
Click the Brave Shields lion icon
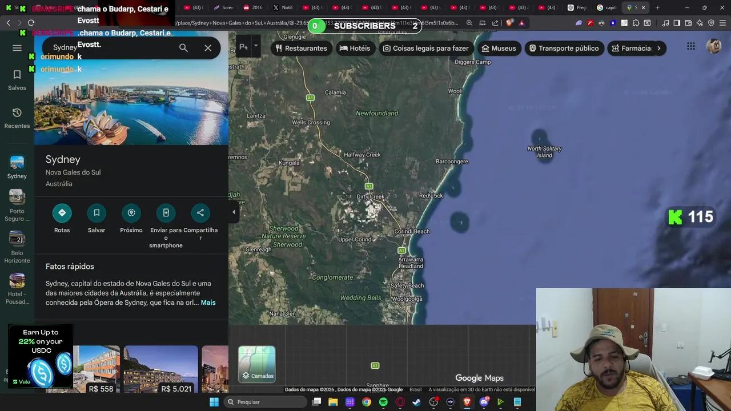point(509,23)
